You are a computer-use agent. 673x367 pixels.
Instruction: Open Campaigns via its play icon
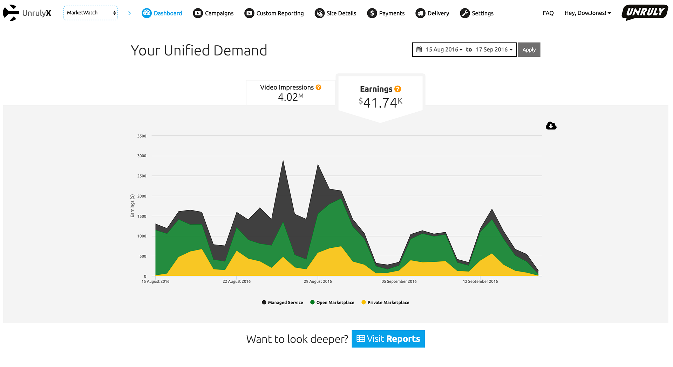(x=198, y=13)
